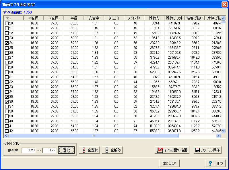This screenshot has height=170, width=229.
Task: Check the checkbox for row 27
Action: pos(7,58)
